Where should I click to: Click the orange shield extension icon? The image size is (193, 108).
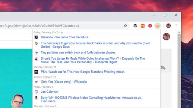143,26
